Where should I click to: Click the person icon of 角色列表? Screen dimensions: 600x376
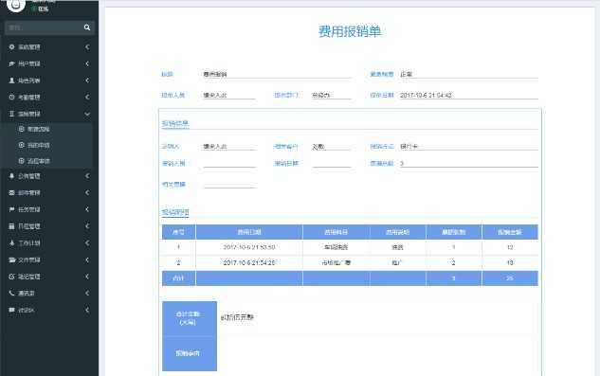(x=12, y=81)
